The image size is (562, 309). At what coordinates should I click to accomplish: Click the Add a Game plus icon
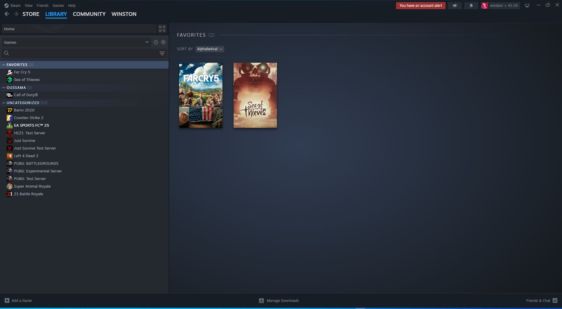point(7,301)
